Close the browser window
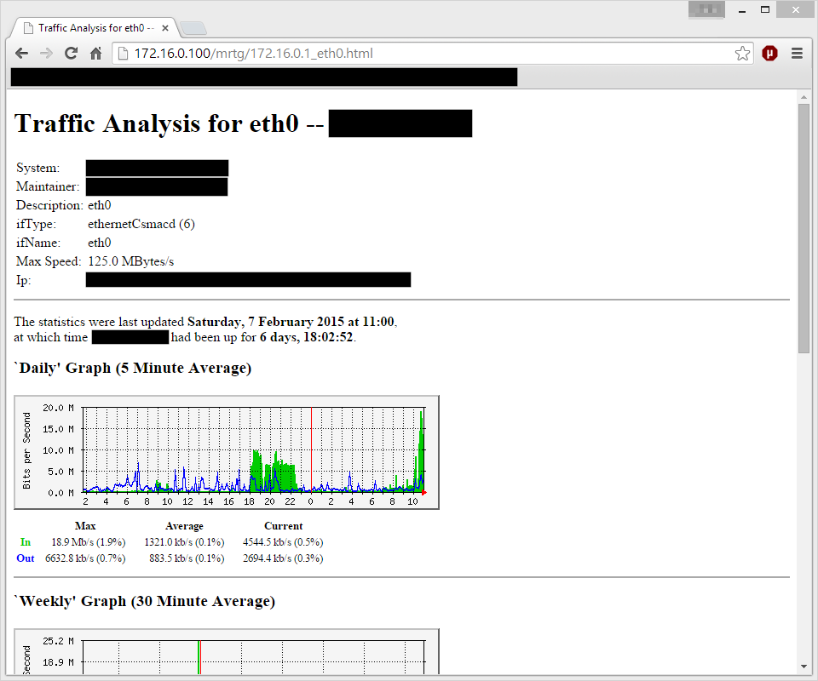 (796, 10)
